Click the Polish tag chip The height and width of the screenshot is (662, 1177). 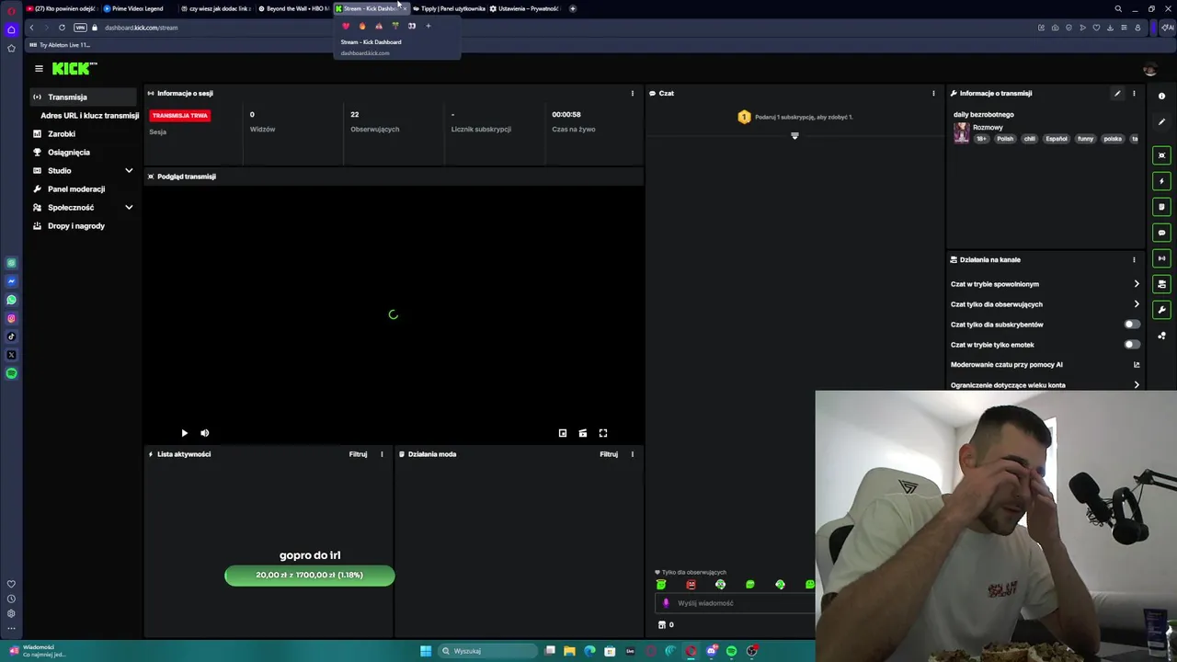pyautogui.click(x=1005, y=139)
